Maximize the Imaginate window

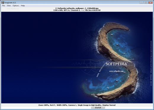(x=146, y=3)
